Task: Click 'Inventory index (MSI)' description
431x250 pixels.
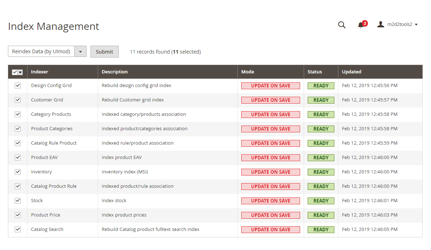Action: coord(125,172)
